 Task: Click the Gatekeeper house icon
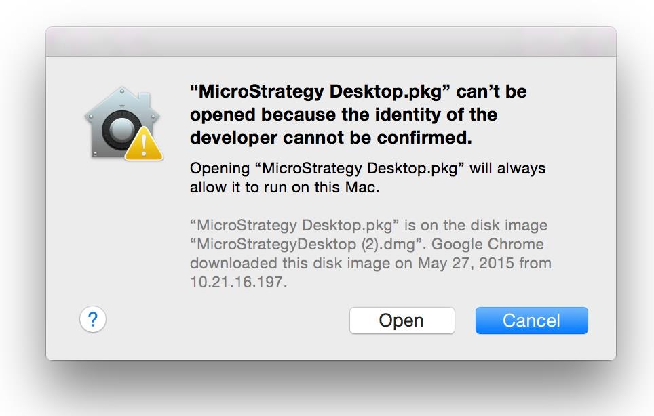[122, 123]
